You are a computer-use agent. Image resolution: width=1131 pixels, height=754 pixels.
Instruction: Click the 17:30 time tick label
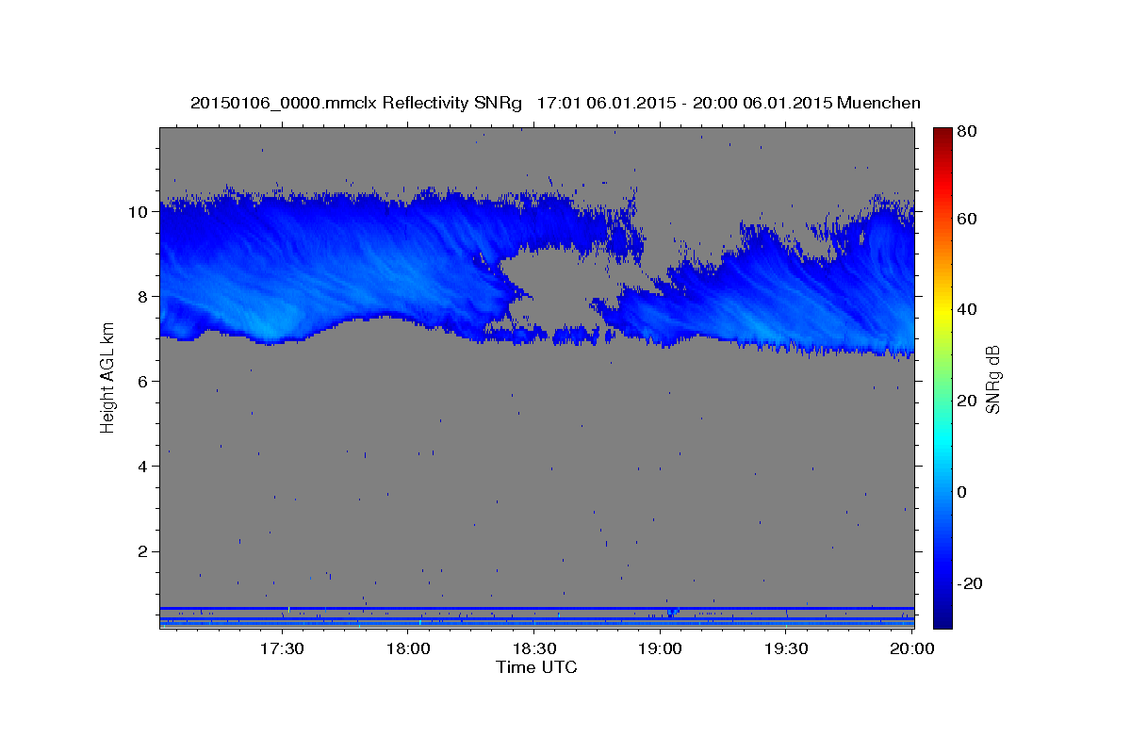tap(282, 649)
